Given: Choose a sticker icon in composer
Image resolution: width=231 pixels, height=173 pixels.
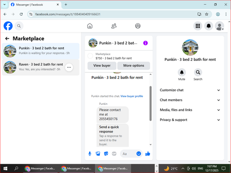Looking at the screenshot, I should (106, 154).
